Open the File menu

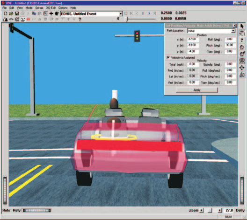4,8
